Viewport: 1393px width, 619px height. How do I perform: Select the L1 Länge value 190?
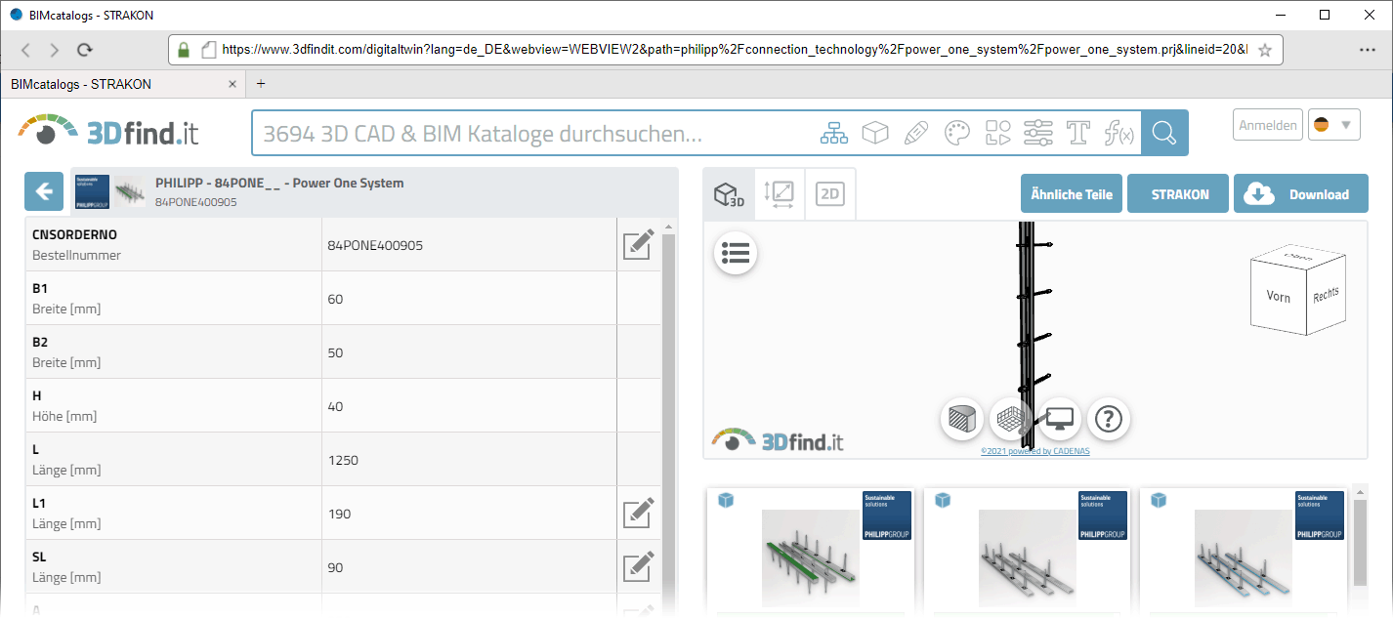point(469,513)
